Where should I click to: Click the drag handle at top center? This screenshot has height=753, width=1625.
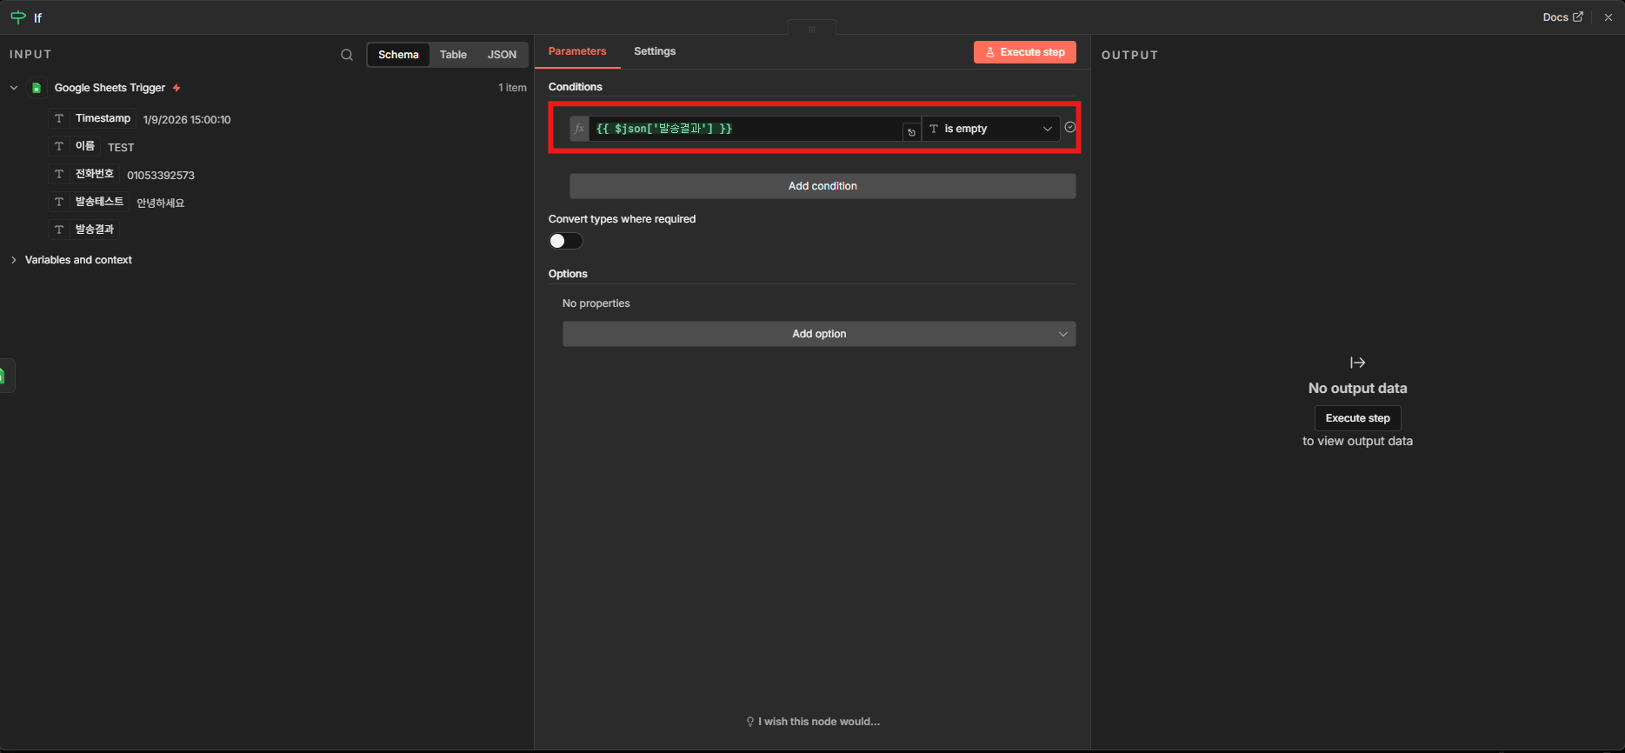[812, 29]
